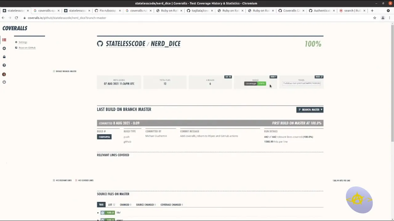The width and height of the screenshot is (394, 221).
Task: Reload the page with browser refresh
Action: click(x=16, y=18)
